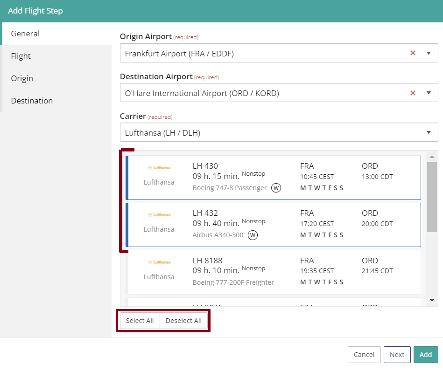Viewport: 443px width, 371px height.
Task: Click the W icon on flight LH 430
Action: tap(276, 188)
